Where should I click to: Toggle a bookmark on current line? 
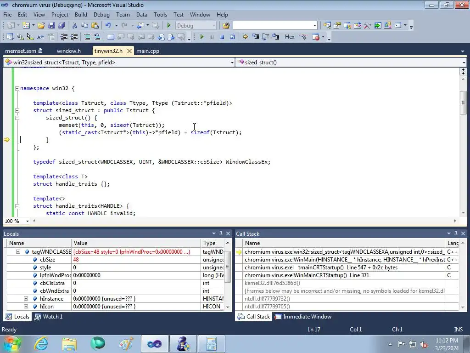click(x=111, y=37)
